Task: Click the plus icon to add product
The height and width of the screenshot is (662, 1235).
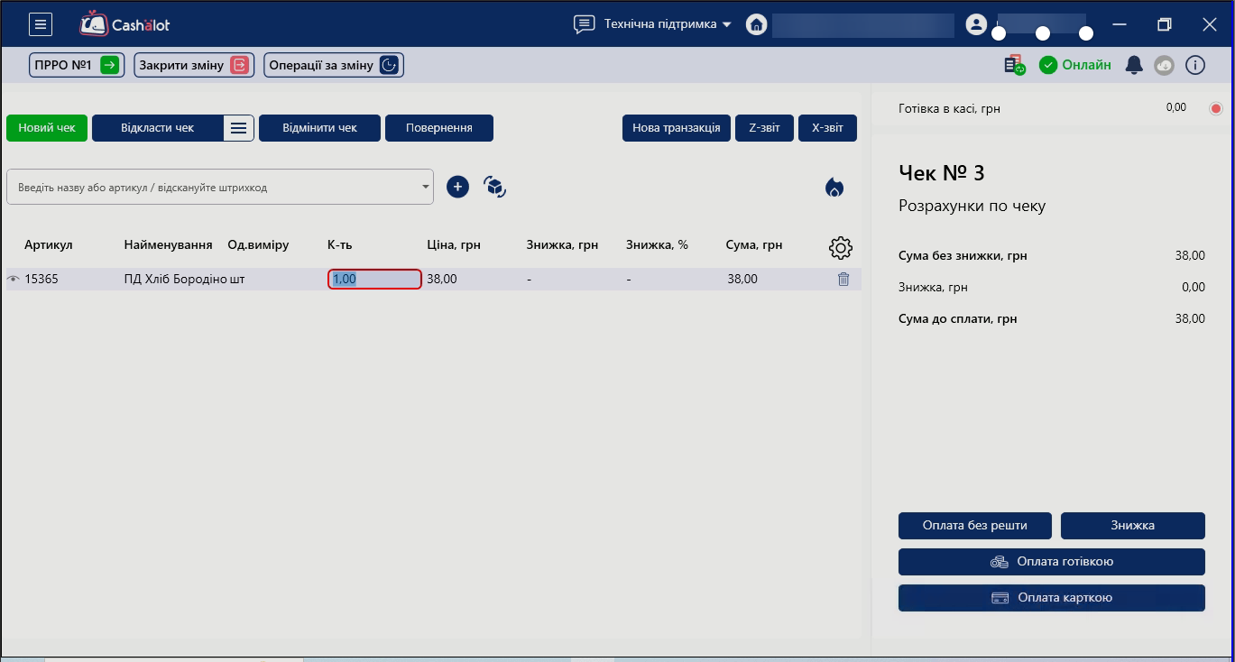Action: pyautogui.click(x=457, y=187)
